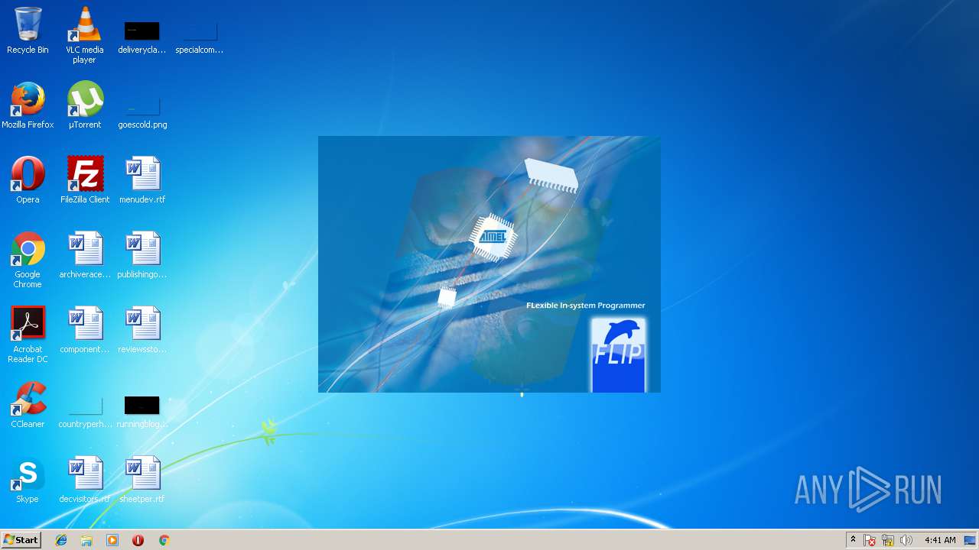The width and height of the screenshot is (979, 550).
Task: Select the specialcom... desktop file
Action: click(x=199, y=38)
